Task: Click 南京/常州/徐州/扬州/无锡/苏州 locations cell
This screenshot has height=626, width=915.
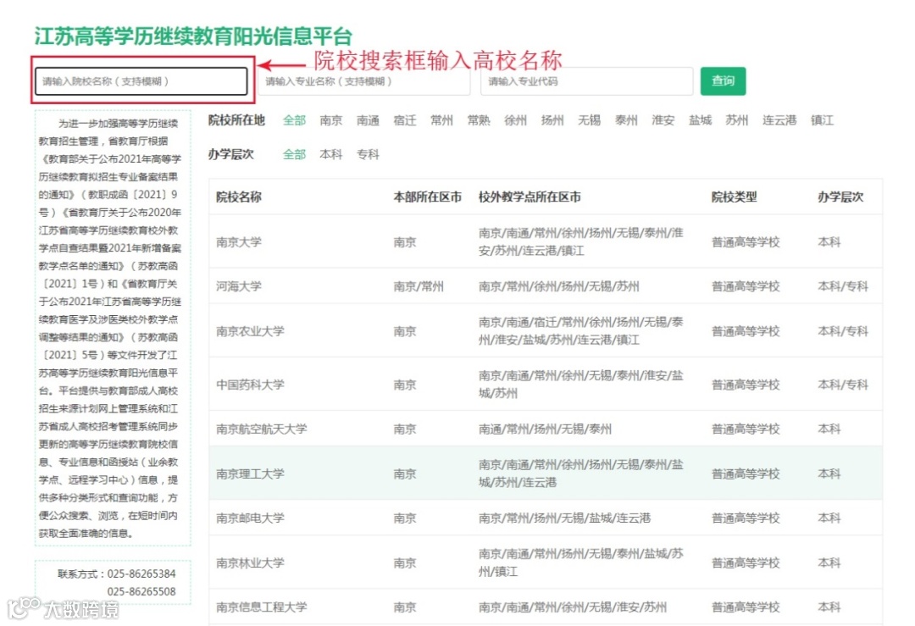Action: pyautogui.click(x=558, y=286)
